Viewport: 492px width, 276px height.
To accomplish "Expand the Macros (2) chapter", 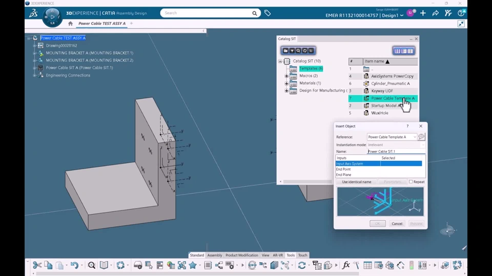I will pos(286,76).
